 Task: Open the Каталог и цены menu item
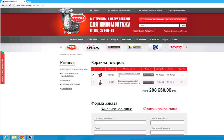(x=77, y=40)
